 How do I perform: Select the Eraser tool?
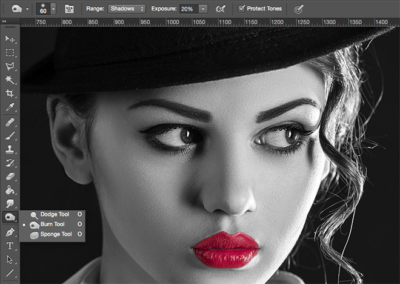pyautogui.click(x=10, y=177)
